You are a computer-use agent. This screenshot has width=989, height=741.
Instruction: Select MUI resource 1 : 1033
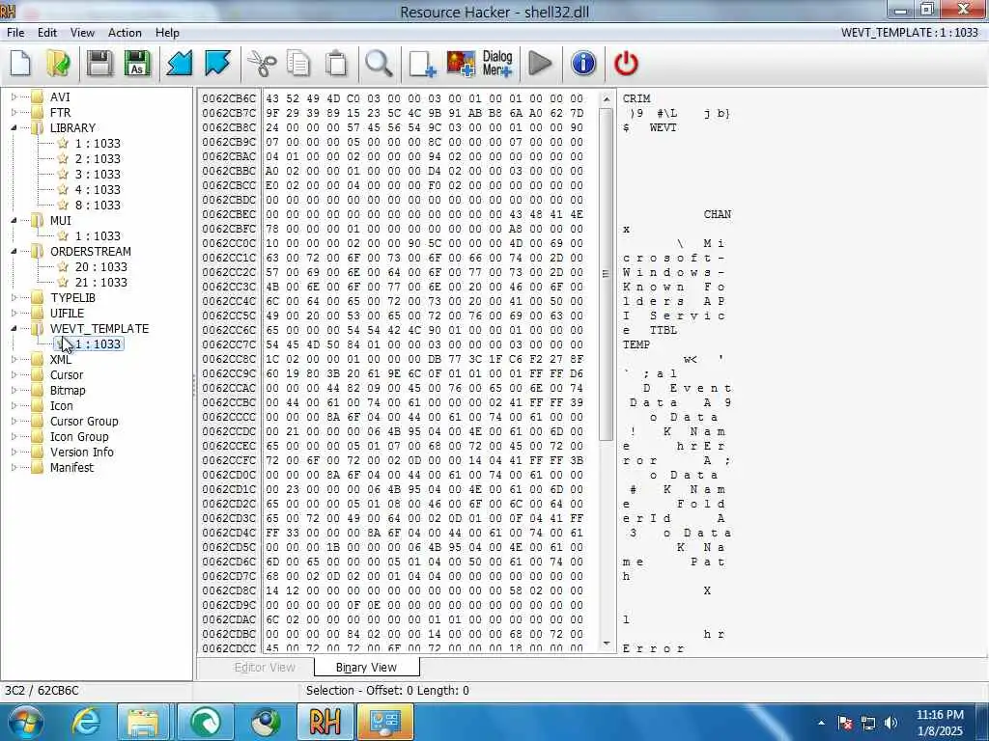pyautogui.click(x=98, y=236)
